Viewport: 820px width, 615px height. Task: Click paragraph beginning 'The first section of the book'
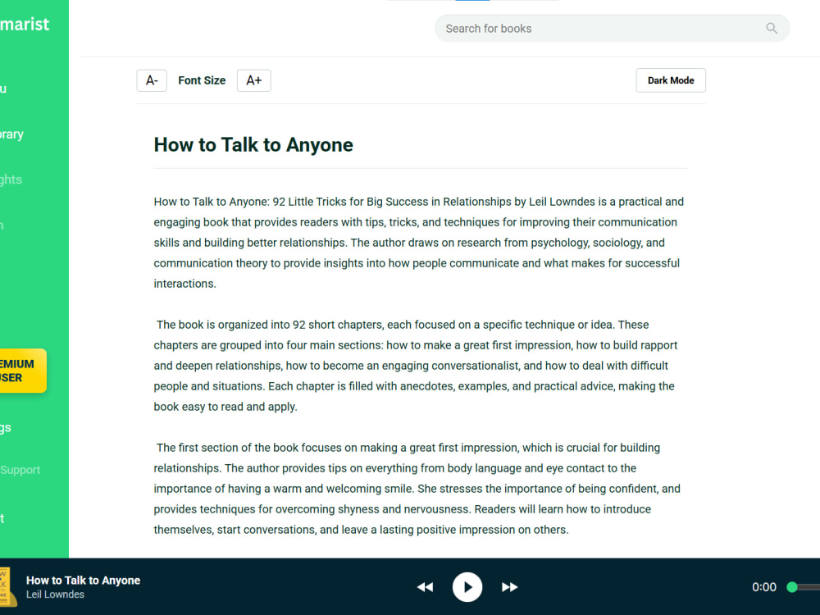click(417, 489)
